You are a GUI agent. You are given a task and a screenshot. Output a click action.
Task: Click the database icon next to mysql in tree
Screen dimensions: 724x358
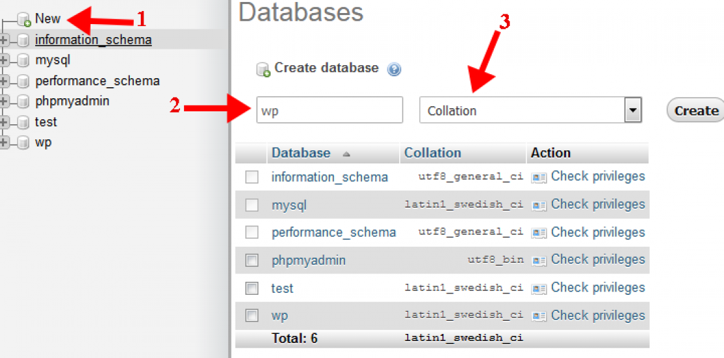(x=23, y=61)
